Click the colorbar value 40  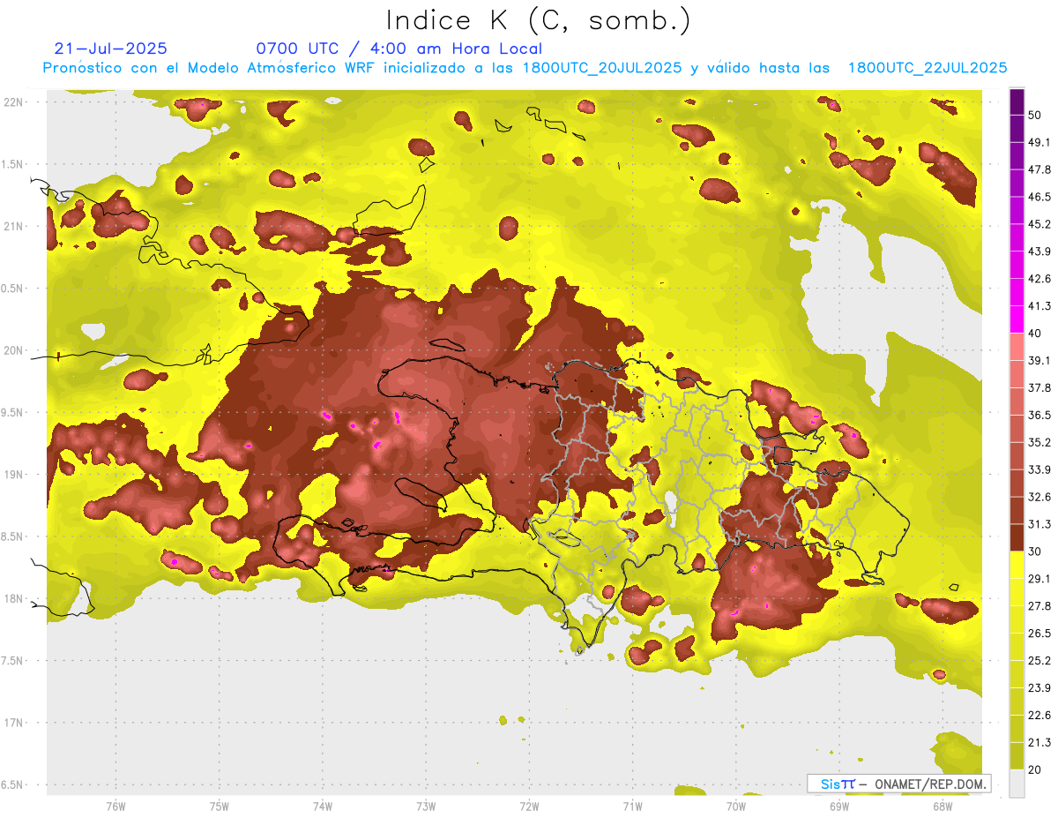coord(1035,334)
